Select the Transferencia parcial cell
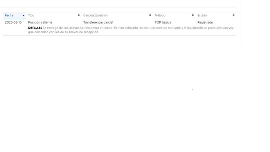Viewport: 270px width, 152px height. (x=98, y=22)
